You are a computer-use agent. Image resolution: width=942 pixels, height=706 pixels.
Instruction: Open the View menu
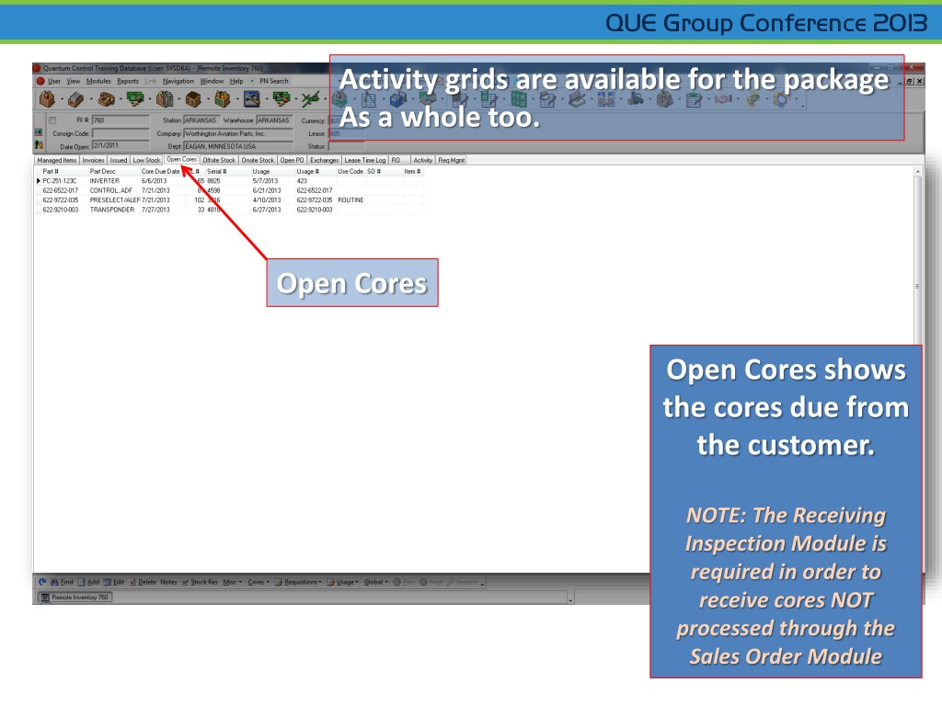pyautogui.click(x=74, y=81)
